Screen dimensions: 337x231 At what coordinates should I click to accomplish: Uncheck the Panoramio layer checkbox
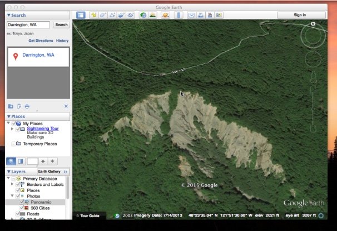point(22,202)
